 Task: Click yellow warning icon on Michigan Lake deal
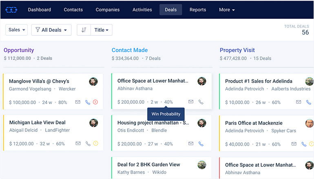click(x=95, y=143)
